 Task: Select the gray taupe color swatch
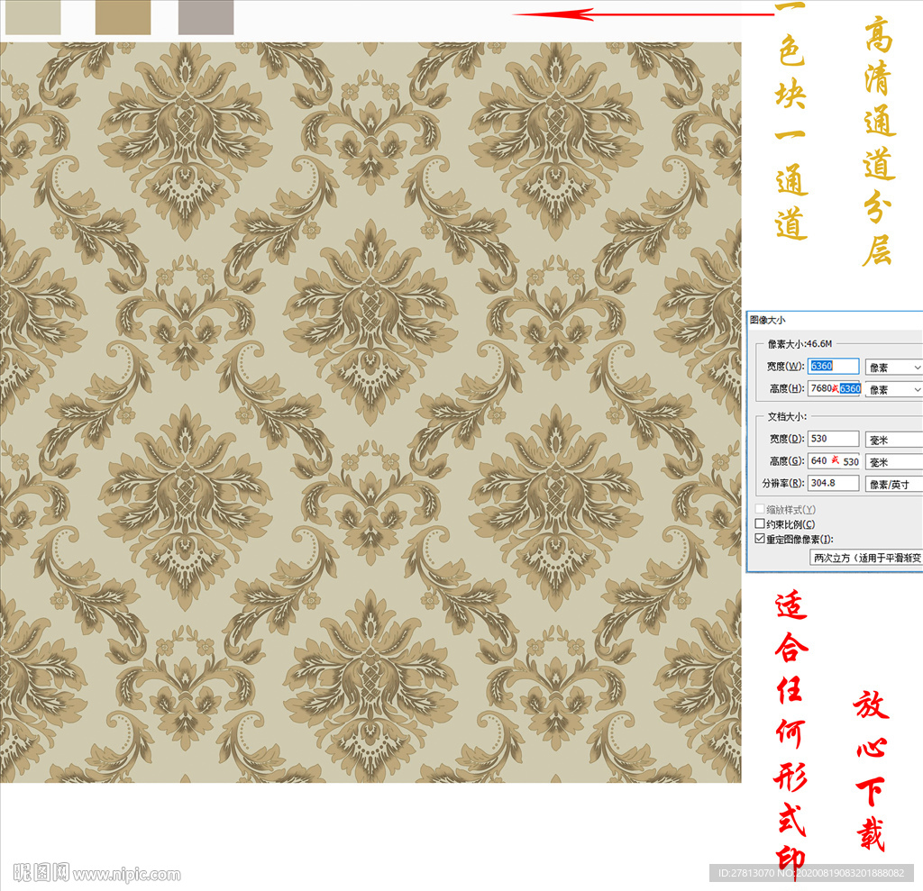206,17
